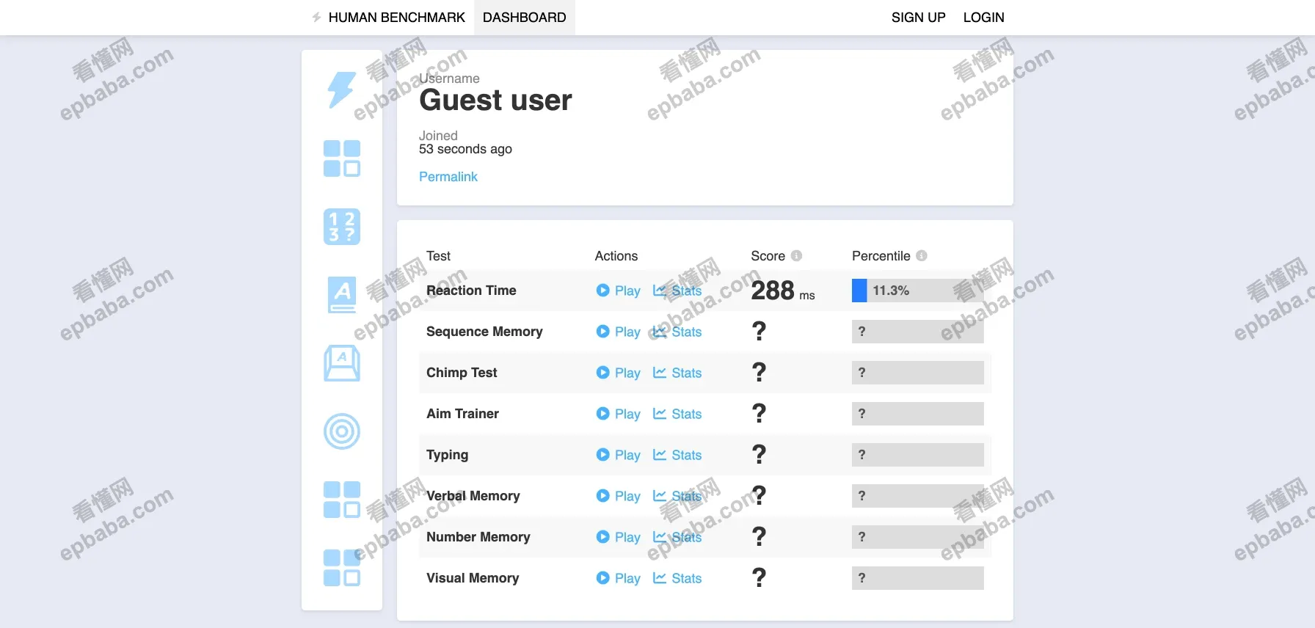Click the '?' score for Typing

point(760,455)
